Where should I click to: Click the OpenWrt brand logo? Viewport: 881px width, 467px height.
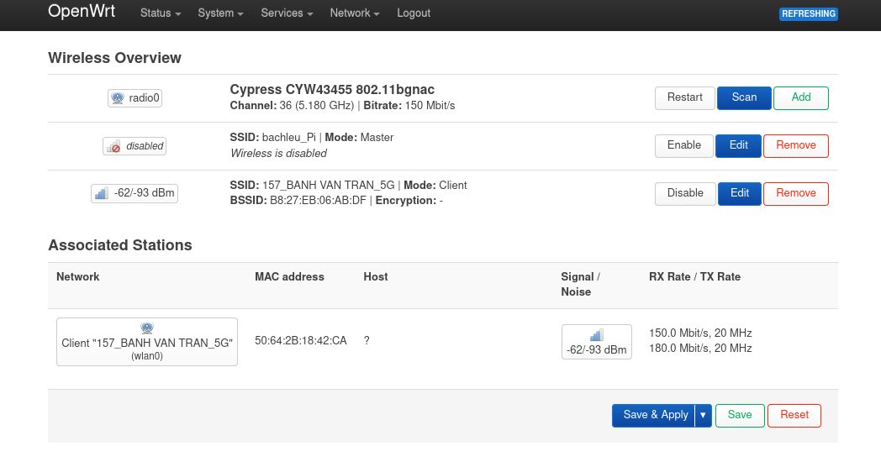82,13
